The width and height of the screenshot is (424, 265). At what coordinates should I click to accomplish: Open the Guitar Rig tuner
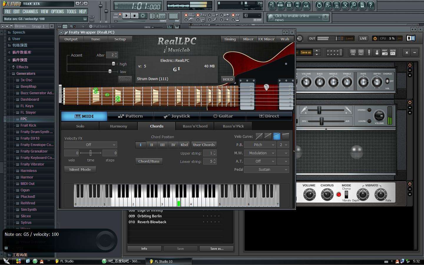369,52
